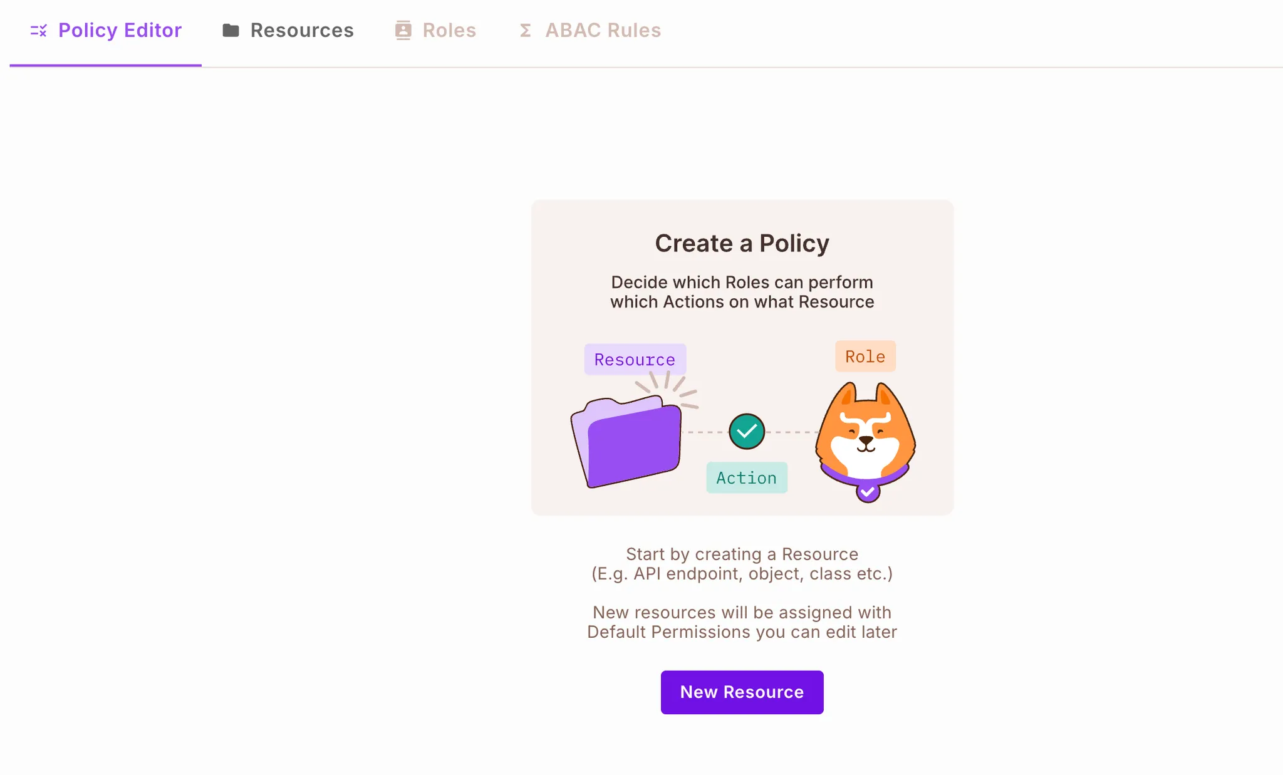This screenshot has height=775, width=1283.
Task: Click the teal Action label chip
Action: coord(746,478)
